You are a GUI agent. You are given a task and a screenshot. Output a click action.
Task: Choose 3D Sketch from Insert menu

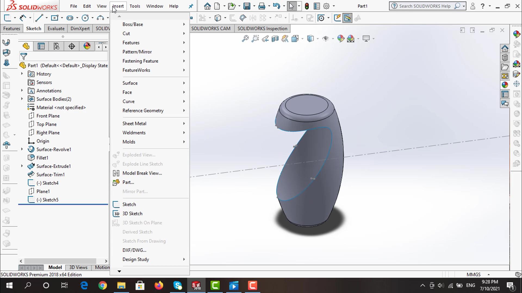coord(132,214)
